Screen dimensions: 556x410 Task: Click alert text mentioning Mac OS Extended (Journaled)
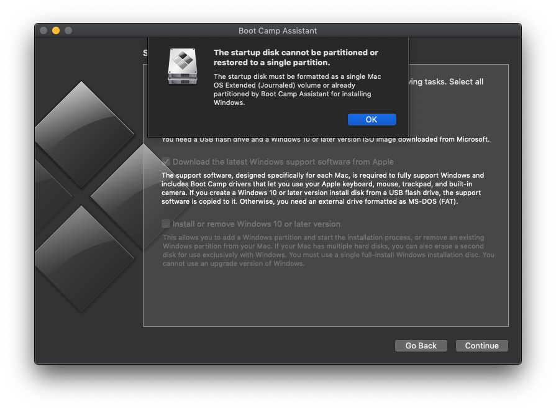pos(297,89)
